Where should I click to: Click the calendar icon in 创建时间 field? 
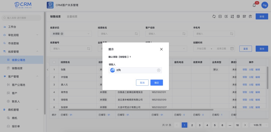232,48
